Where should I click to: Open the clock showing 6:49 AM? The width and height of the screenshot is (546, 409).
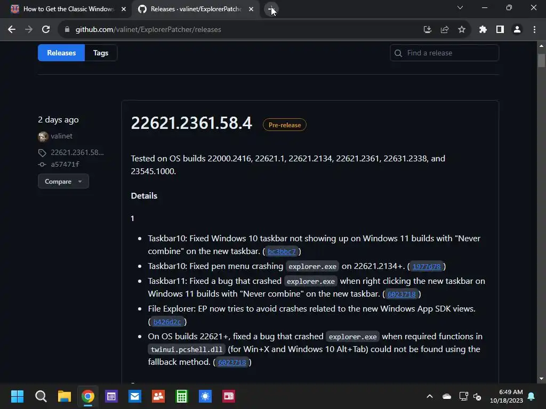pos(507,396)
